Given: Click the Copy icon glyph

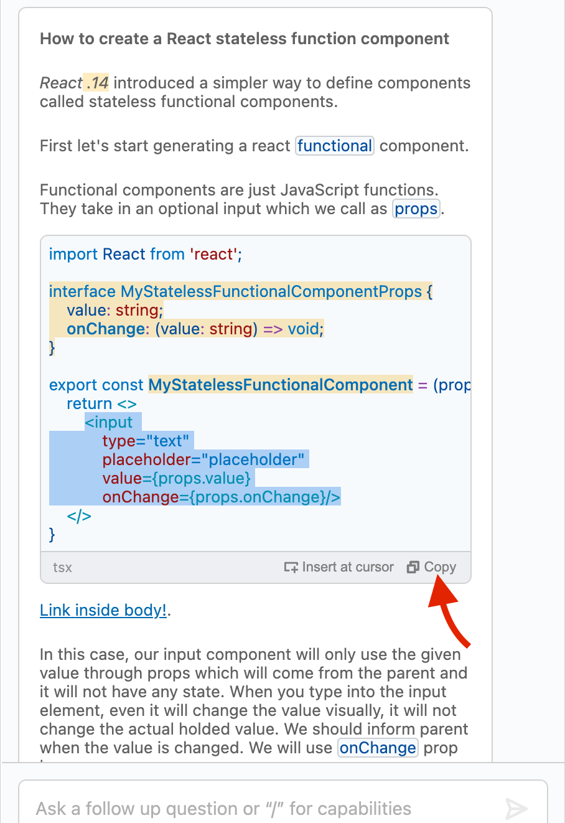Looking at the screenshot, I should point(413,567).
